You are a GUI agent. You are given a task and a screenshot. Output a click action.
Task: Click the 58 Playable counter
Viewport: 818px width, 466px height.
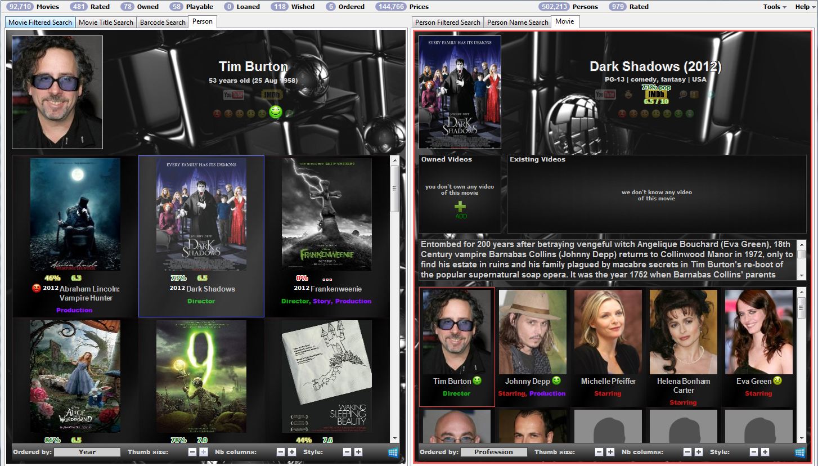(192, 7)
